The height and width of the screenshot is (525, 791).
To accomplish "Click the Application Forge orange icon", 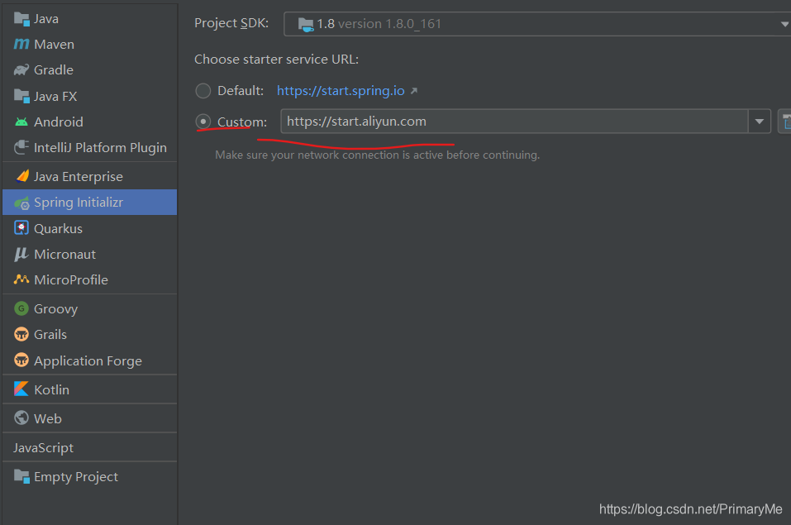I will (21, 360).
